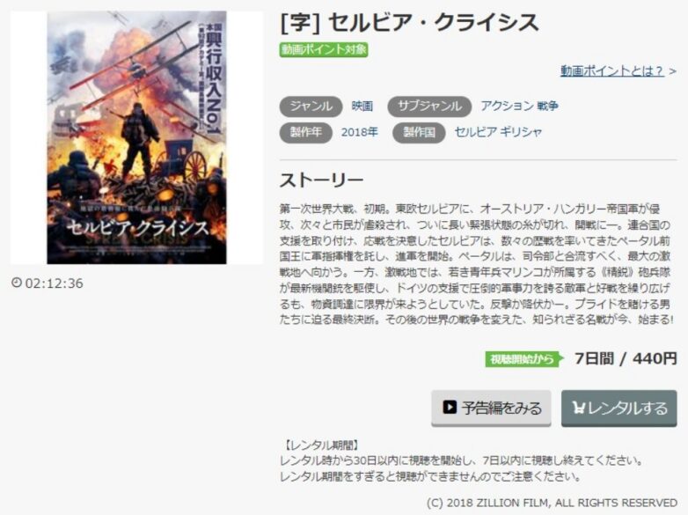688x515 pixels.
Task: Open the 2018年 production year link
Action: 359,132
